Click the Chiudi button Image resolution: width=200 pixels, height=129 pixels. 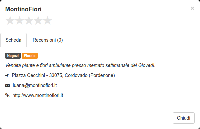tap(184, 118)
